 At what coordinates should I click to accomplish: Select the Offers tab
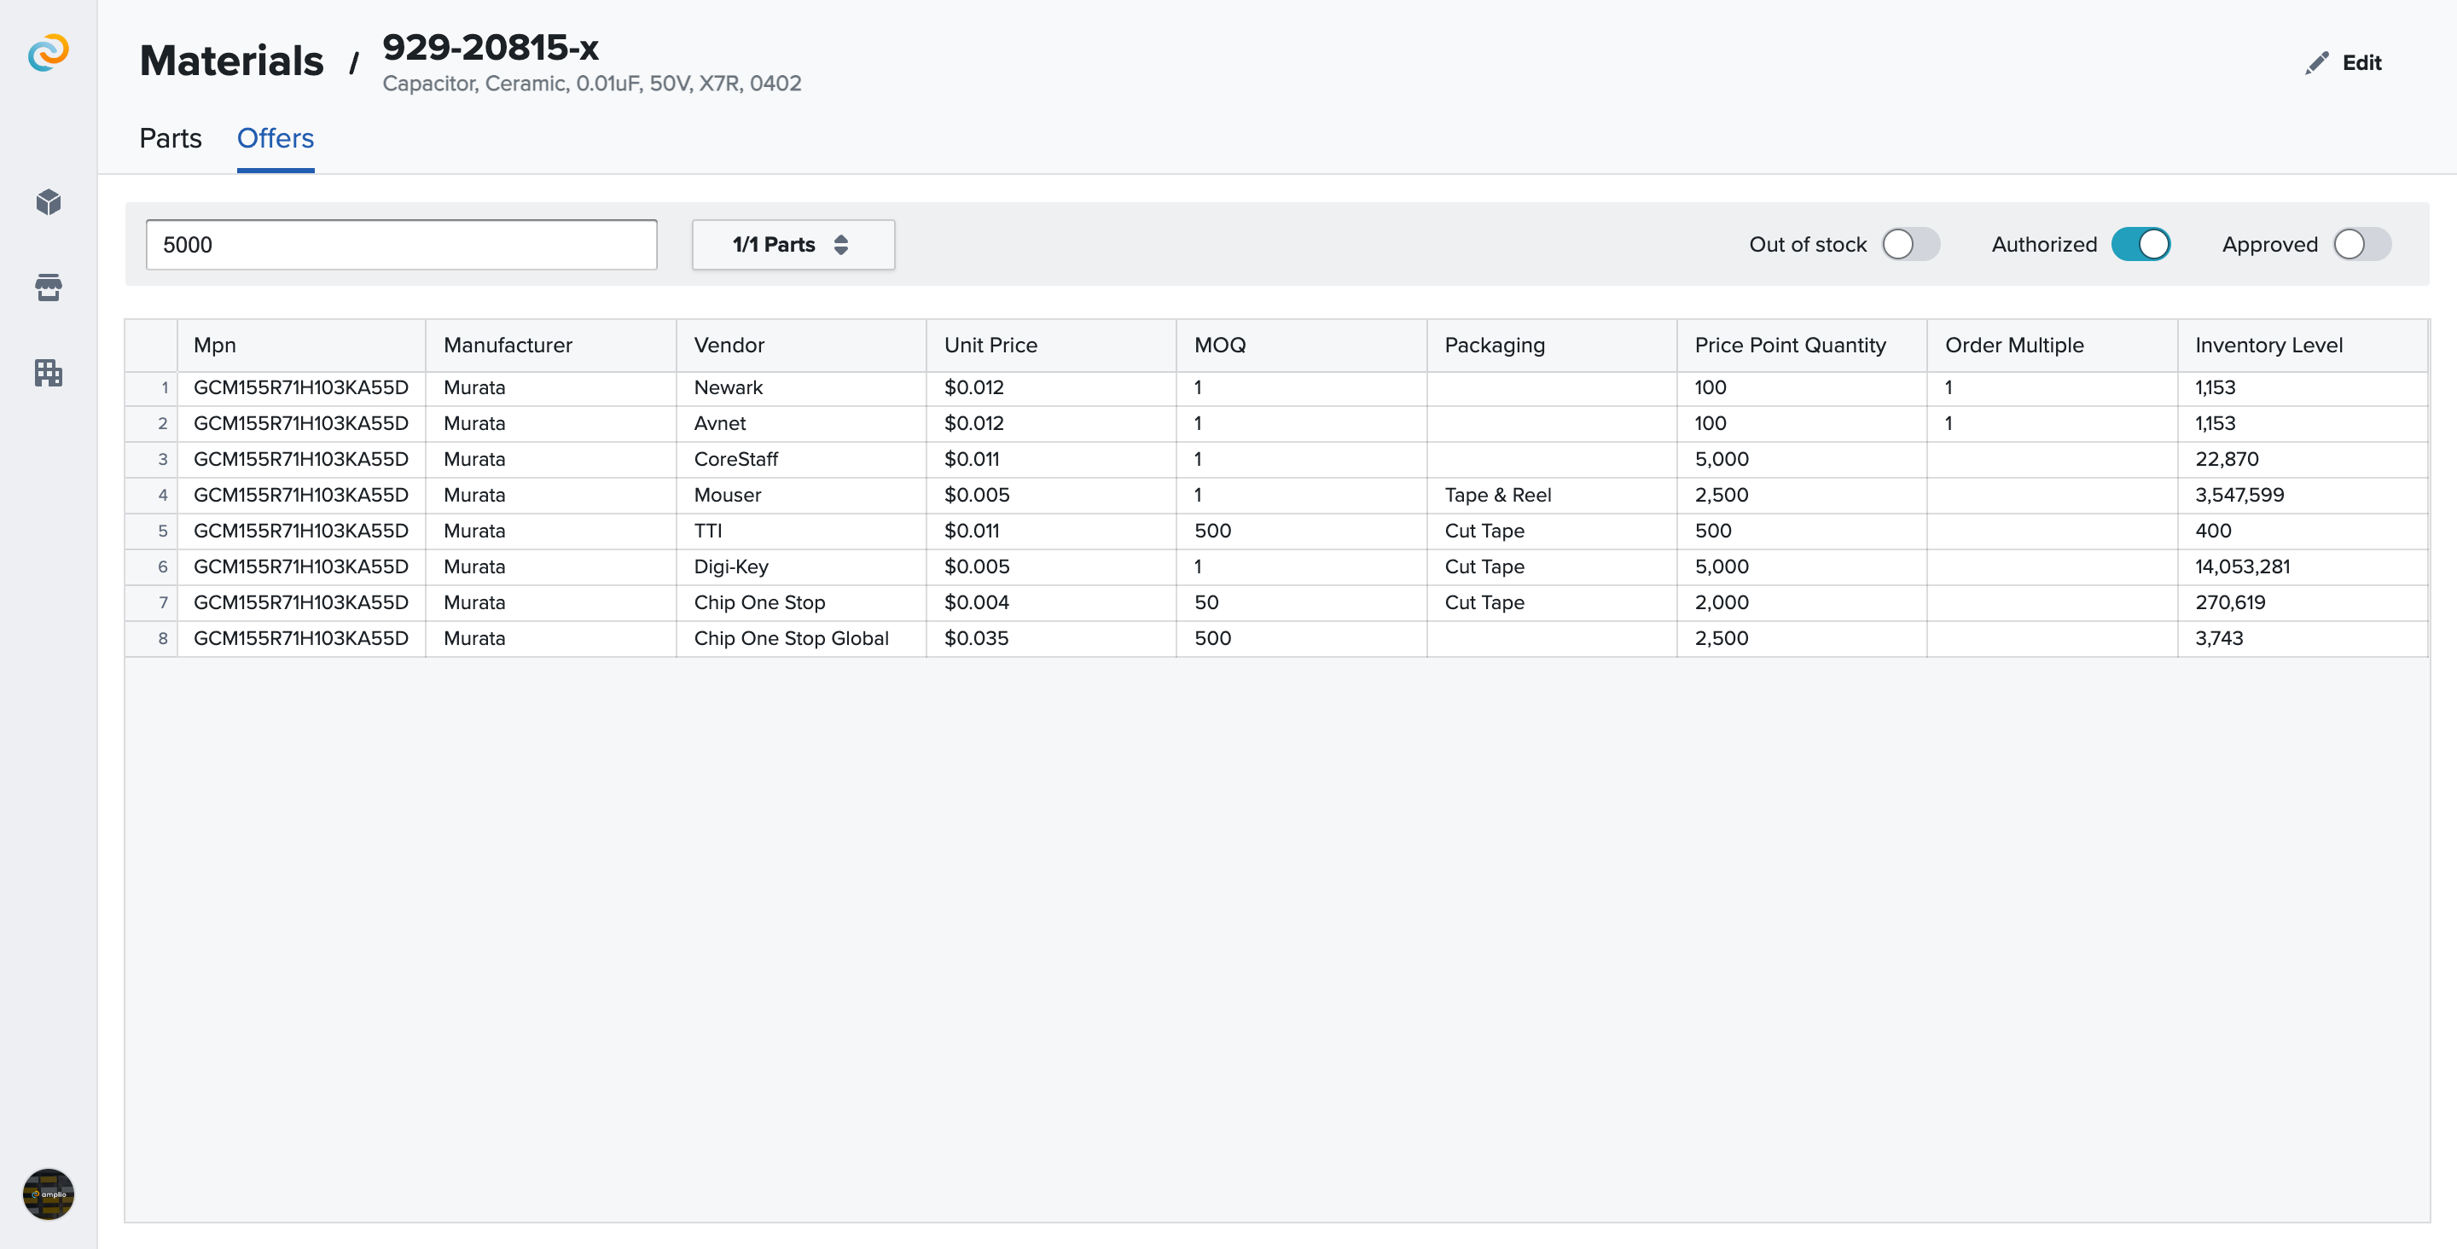(275, 138)
